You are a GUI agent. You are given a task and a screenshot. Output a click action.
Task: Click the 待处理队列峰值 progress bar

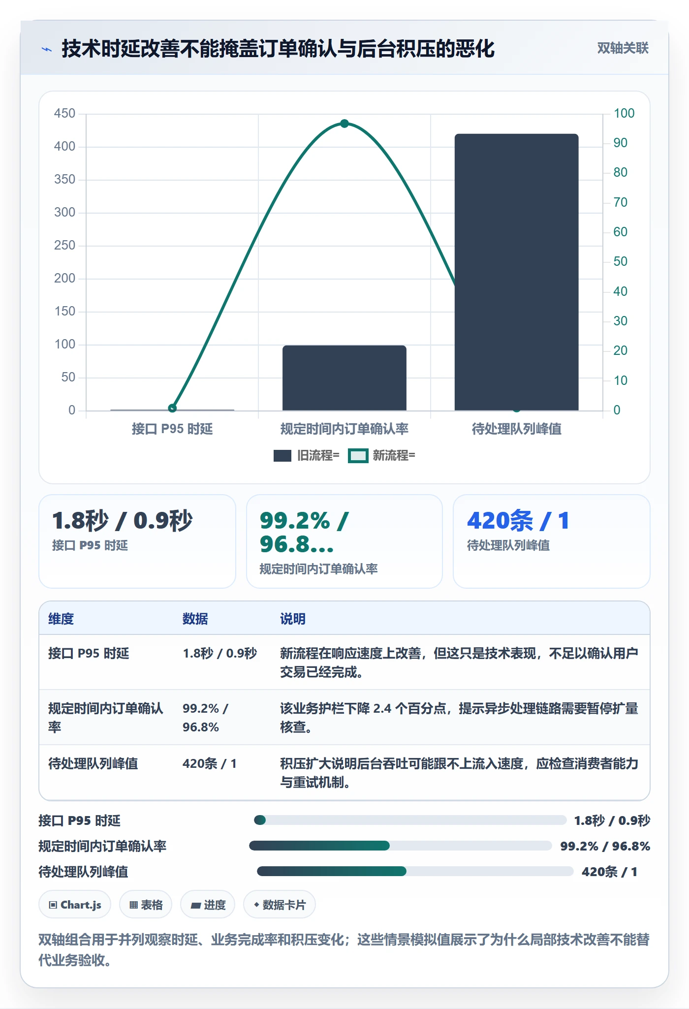pos(415,871)
